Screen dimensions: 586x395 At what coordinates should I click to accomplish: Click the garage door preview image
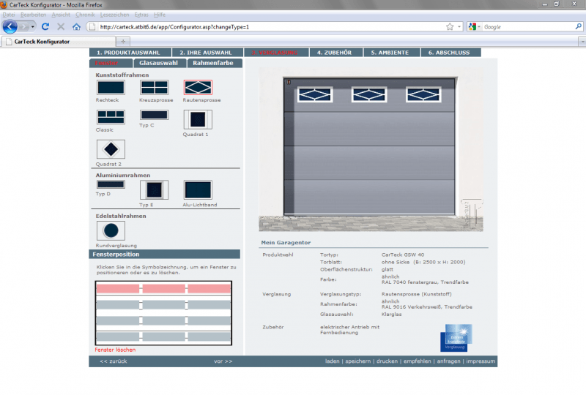point(371,149)
